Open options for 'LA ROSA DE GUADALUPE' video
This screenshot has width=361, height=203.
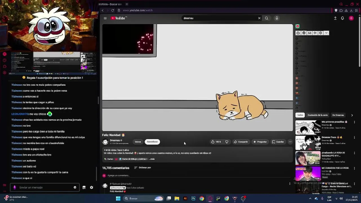coord(355,153)
